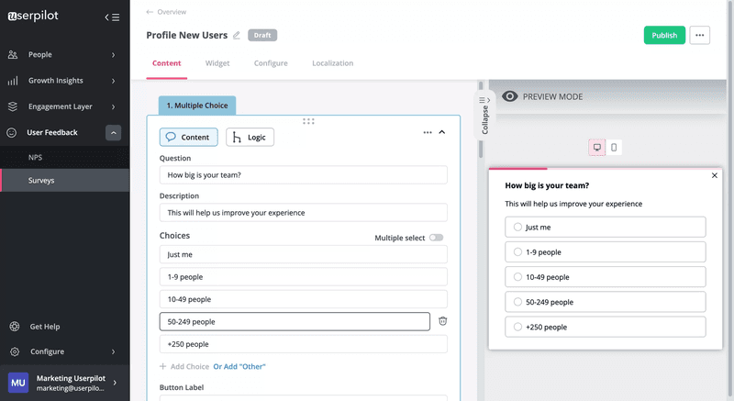
Task: Delete the 50-249 people choice
Action: [442, 321]
